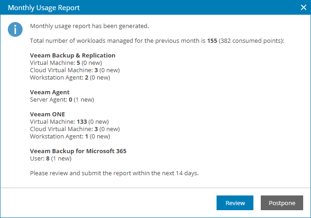Click the Veeam Agent section heading
Viewport: 311px width, 218px height.
pyautogui.click(x=50, y=92)
